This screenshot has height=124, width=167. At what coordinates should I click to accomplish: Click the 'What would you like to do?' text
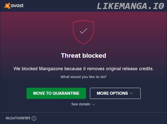coord(83,77)
